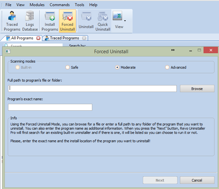Click the program's exact name field
Image resolution: width=219 pixels, height=189 pixels.
[50, 107]
